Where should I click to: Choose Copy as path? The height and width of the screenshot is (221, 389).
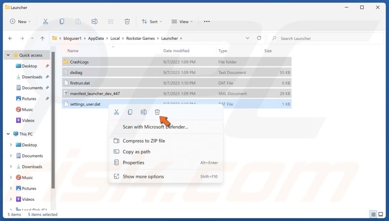point(166,152)
